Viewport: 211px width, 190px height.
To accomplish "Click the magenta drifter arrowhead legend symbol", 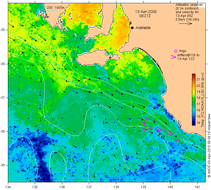I will click(173, 57).
